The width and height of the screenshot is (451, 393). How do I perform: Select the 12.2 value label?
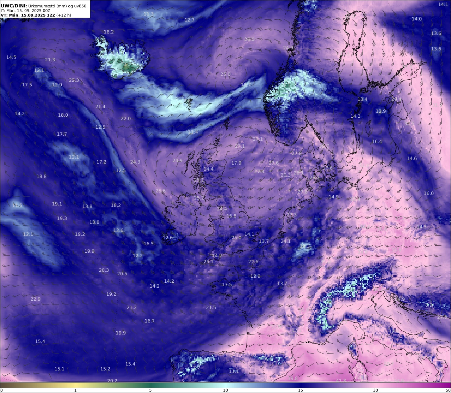(138, 256)
